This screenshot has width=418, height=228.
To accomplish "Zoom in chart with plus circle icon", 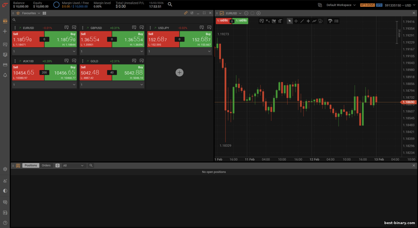I will tap(259, 13).
